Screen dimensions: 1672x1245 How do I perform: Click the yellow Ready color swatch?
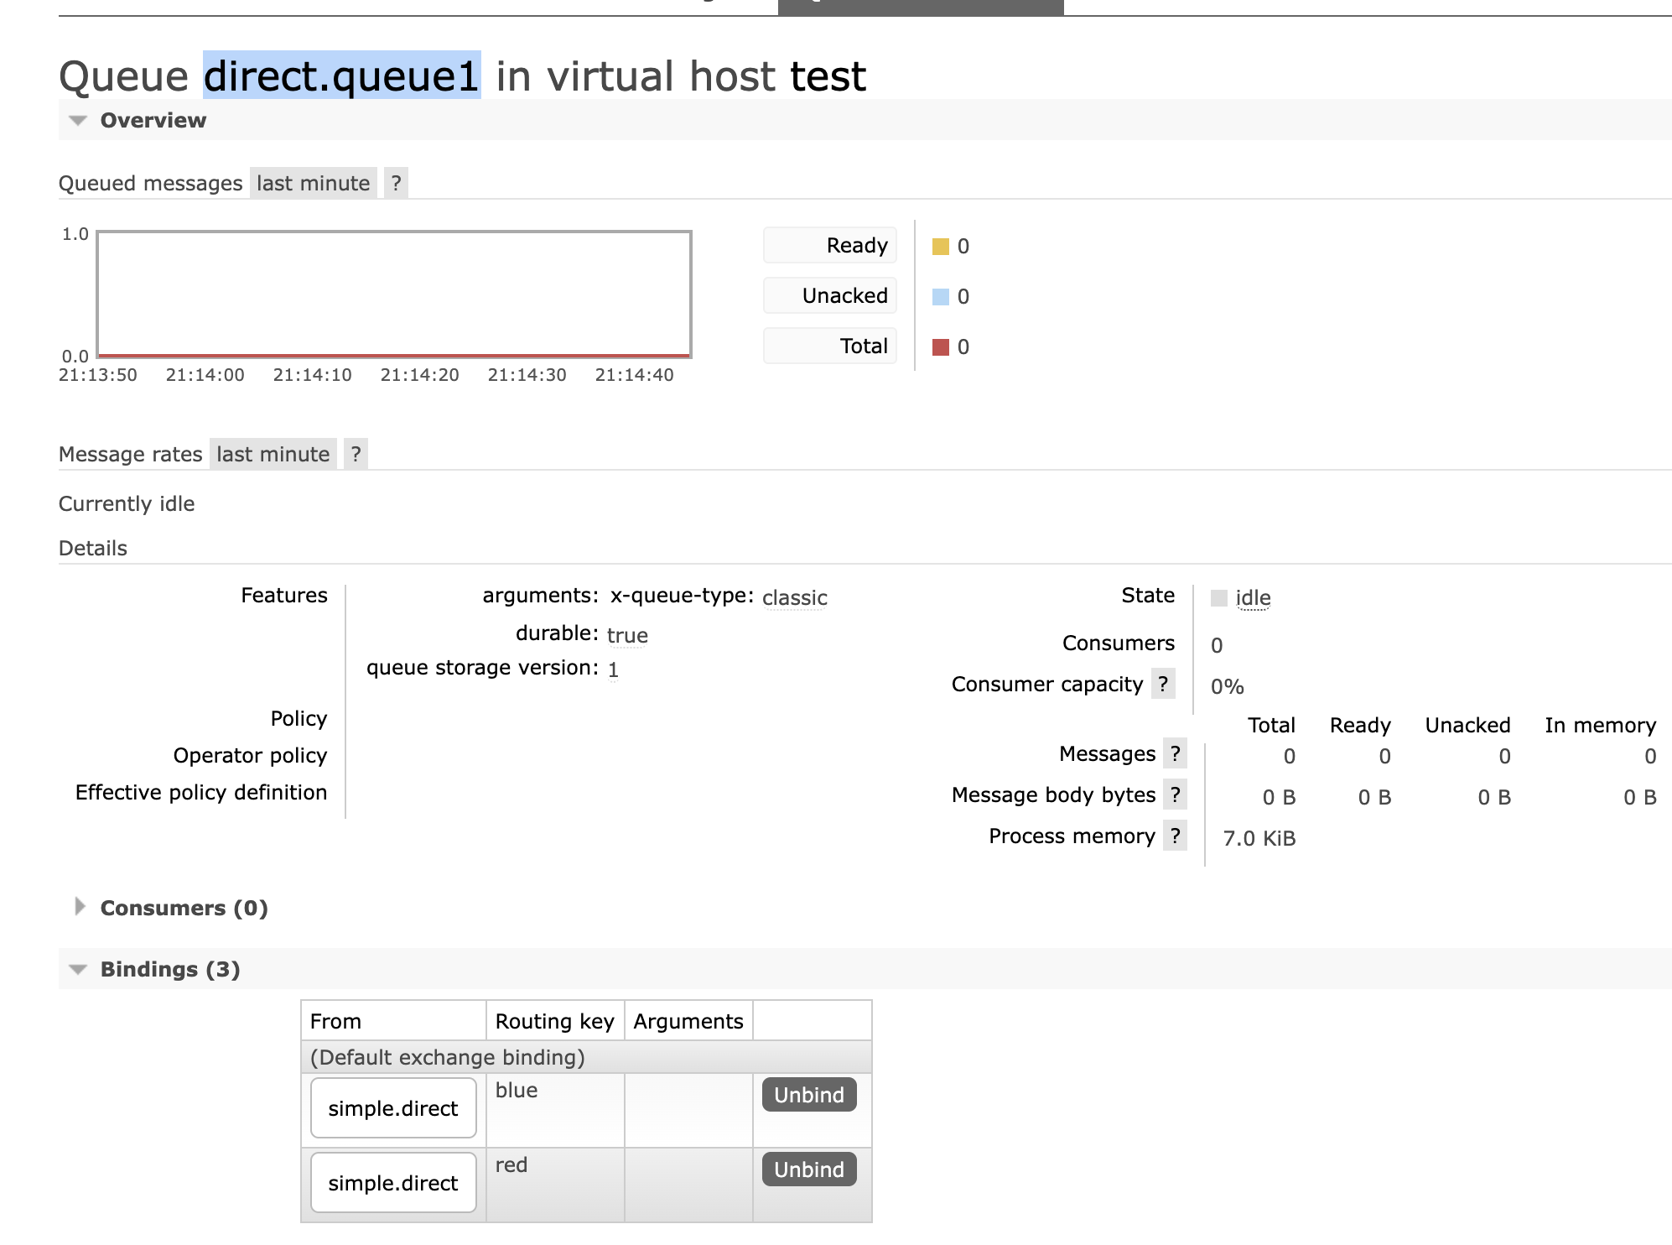click(941, 247)
